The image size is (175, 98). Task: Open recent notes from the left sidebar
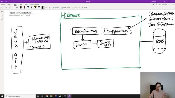pos(2,19)
